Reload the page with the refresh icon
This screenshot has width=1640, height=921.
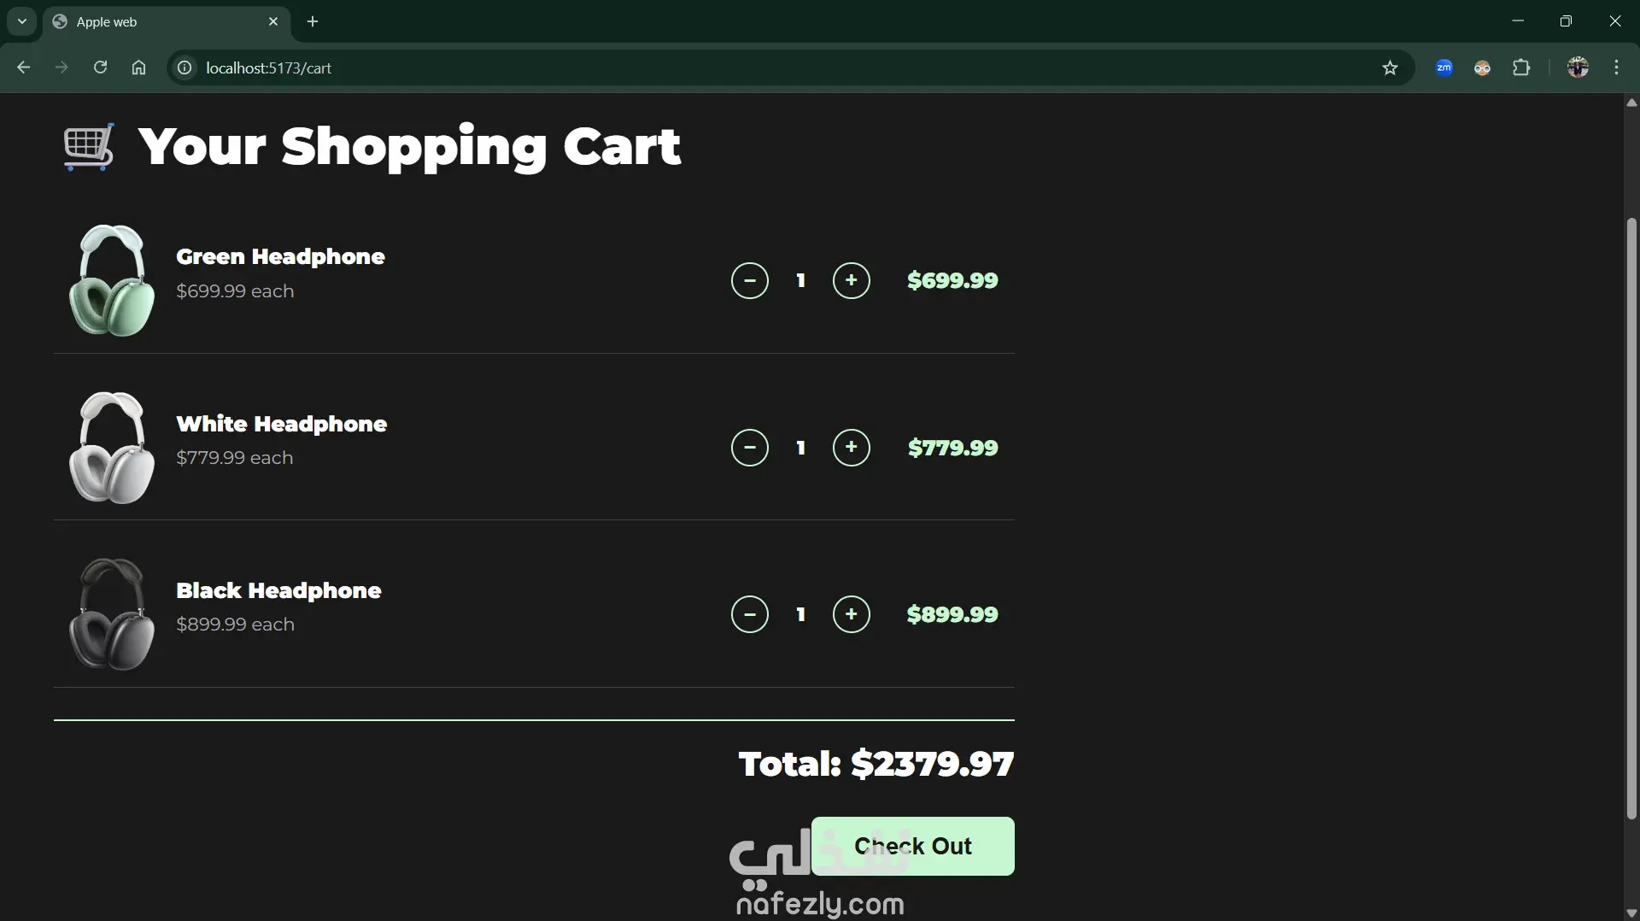click(100, 67)
